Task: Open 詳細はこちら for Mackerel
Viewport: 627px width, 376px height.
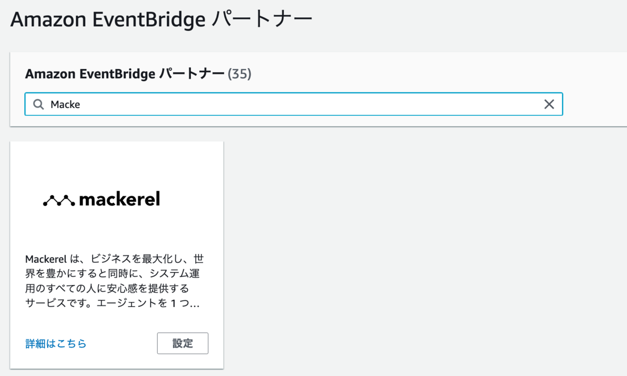Action: point(56,343)
